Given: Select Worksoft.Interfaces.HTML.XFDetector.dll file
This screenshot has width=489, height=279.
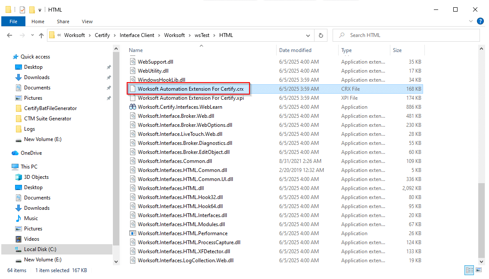Looking at the screenshot, I should (184, 251).
